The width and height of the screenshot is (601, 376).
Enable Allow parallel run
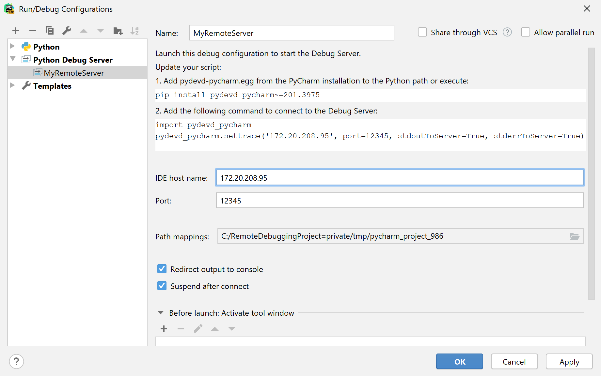click(526, 32)
